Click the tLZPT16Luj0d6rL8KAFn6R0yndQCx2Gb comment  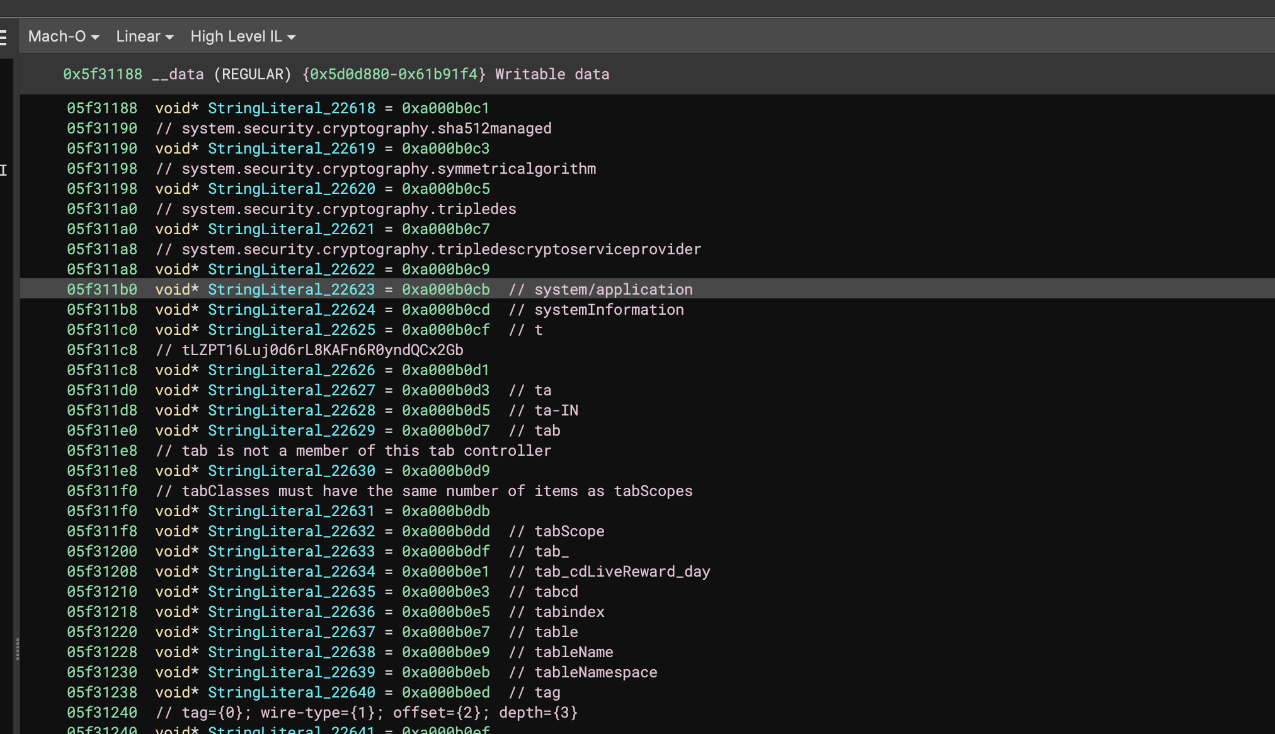point(309,350)
